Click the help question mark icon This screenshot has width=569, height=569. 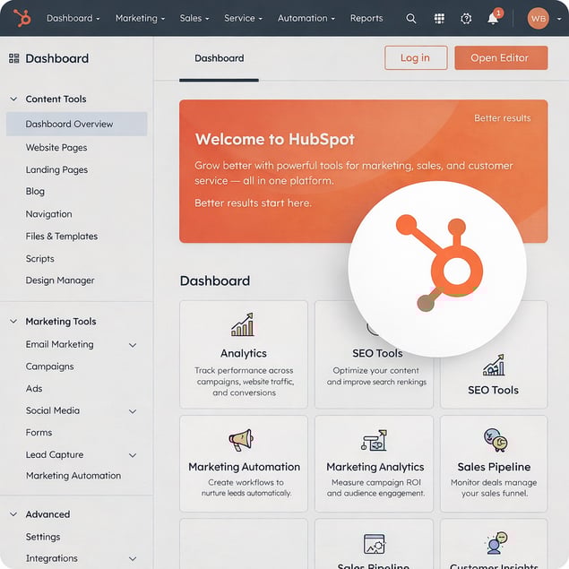466,18
